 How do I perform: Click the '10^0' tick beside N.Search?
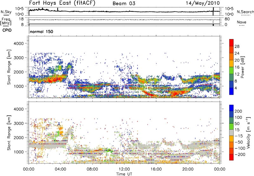(x=229, y=14)
